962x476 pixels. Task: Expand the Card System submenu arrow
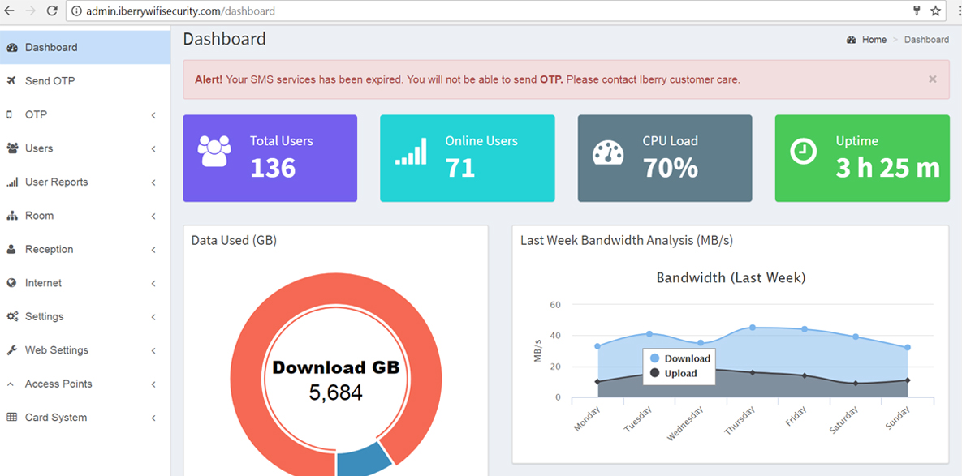[153, 418]
